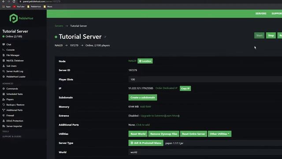The width and height of the screenshot is (282, 159).
Task: Open the PebbleHost bookmark folder
Action: (34, 7)
